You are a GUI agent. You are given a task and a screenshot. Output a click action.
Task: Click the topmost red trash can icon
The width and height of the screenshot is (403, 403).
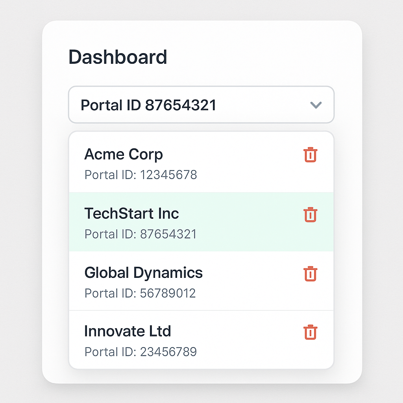(x=311, y=155)
